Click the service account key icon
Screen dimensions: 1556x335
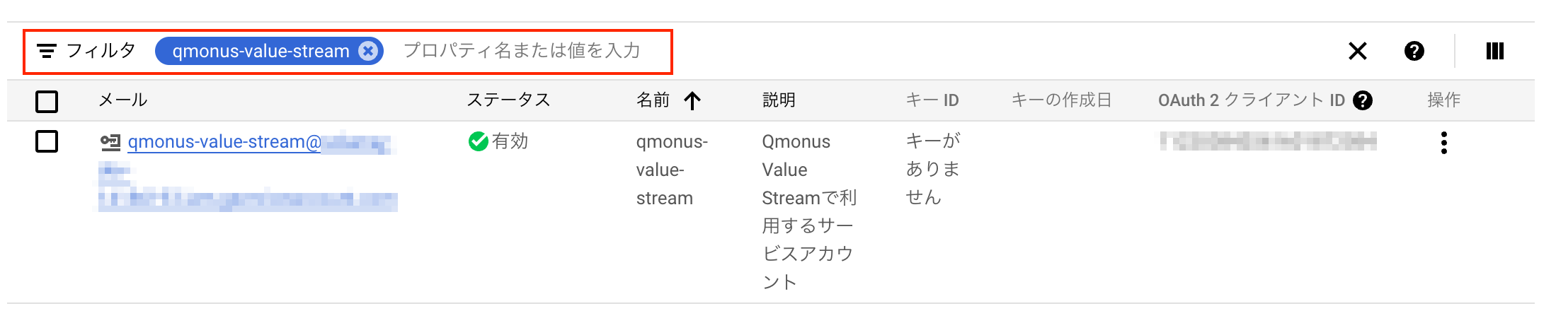[110, 143]
